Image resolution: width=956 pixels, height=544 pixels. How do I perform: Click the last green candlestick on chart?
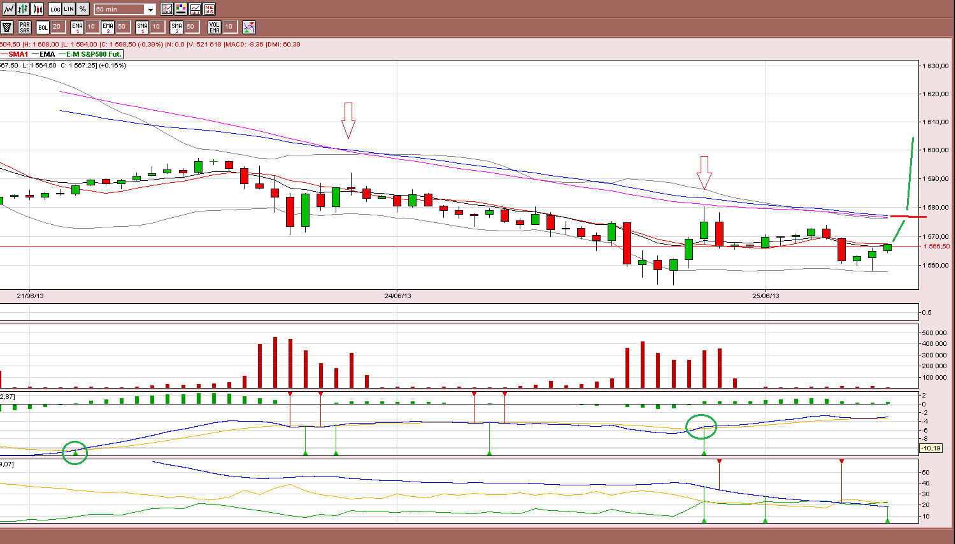(887, 247)
